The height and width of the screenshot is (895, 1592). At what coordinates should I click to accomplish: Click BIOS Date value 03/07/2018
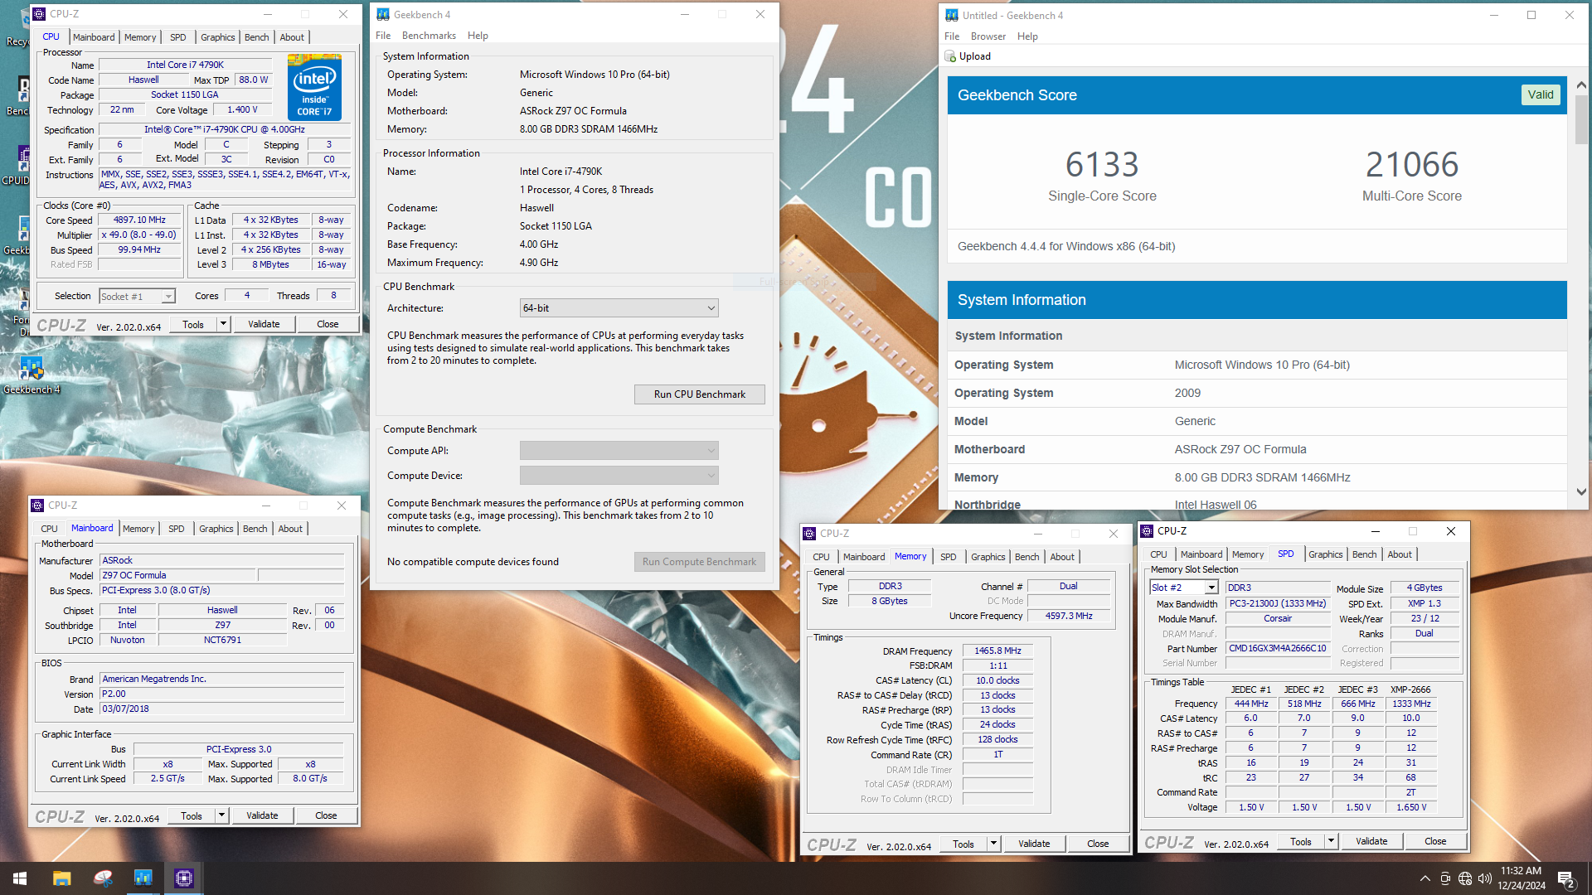(221, 709)
